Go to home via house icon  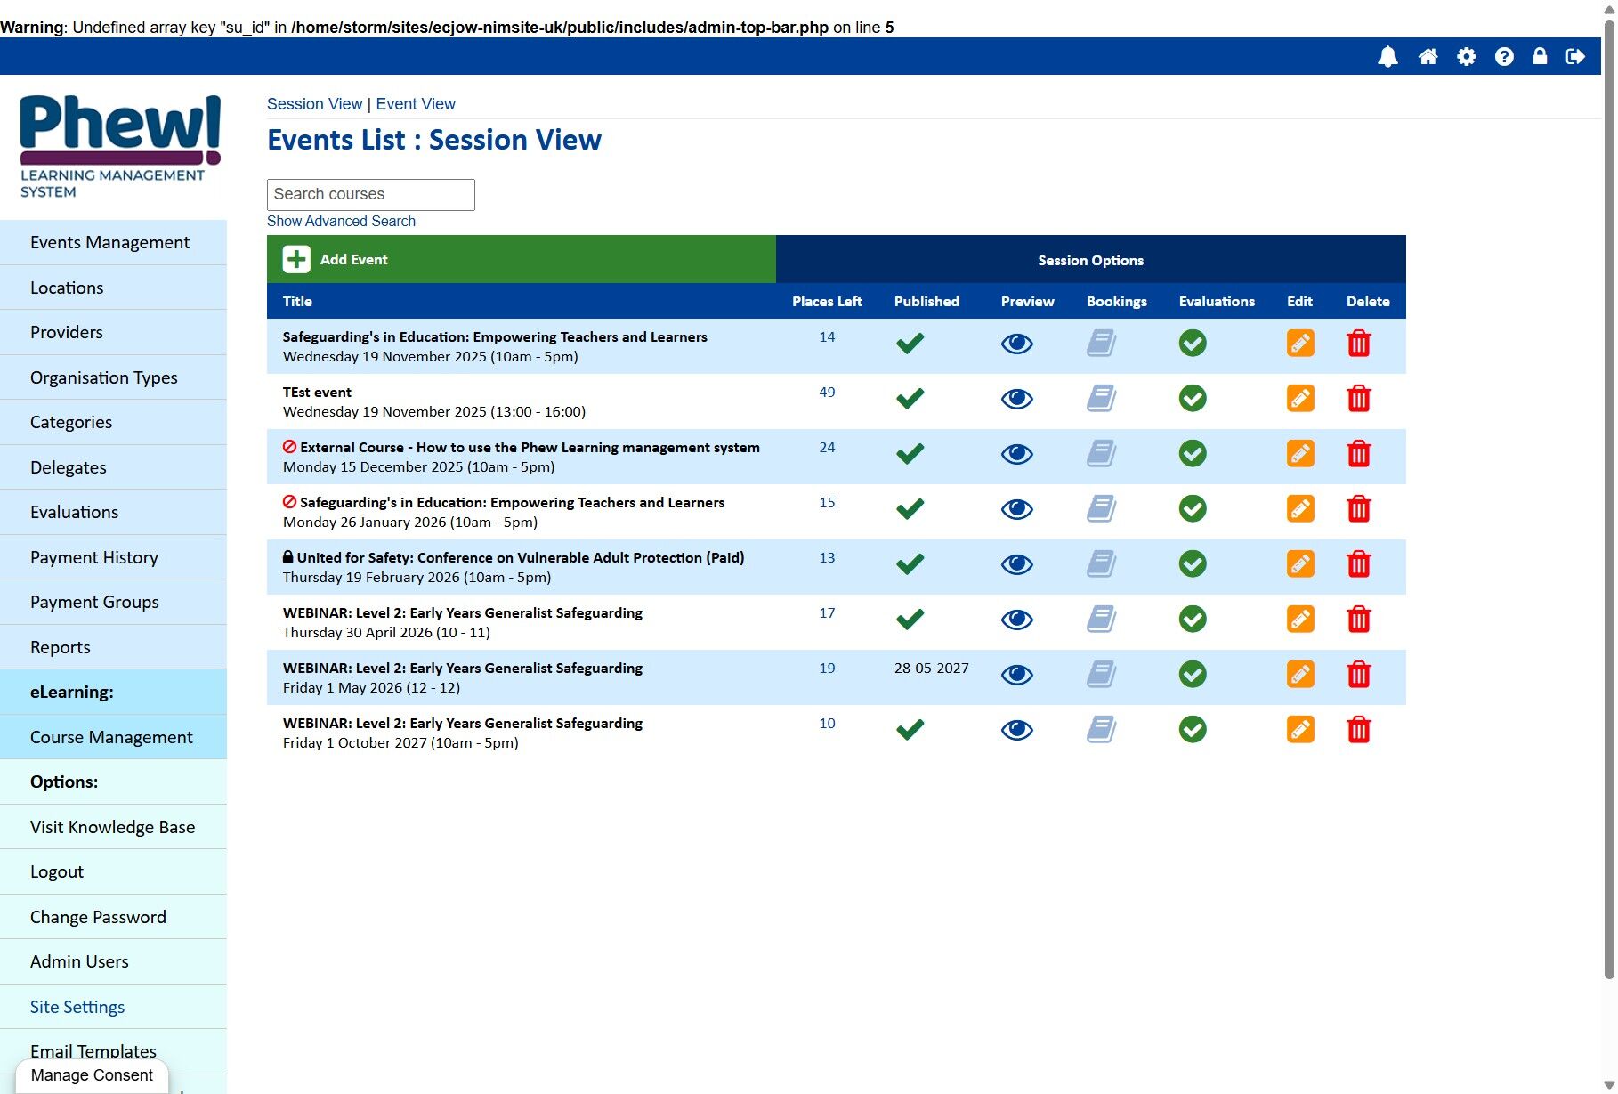pos(1428,57)
